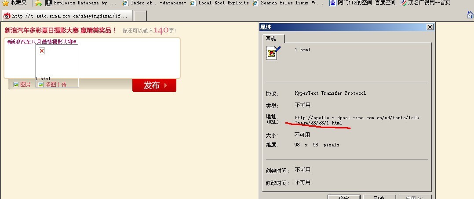
Task: Click the 1.html label under broken image
Action: click(x=43, y=79)
